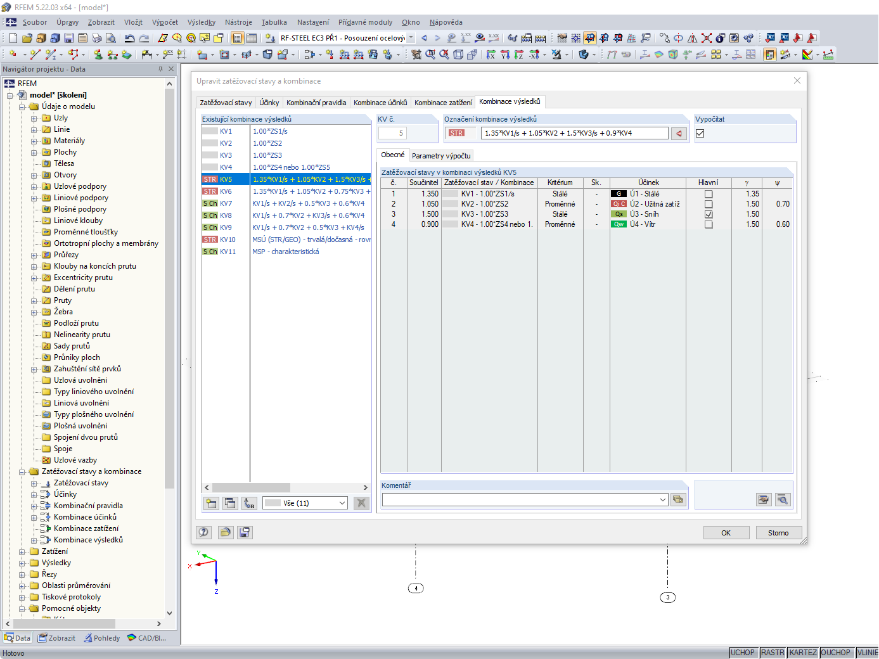Screen dimensions: 879x659
Task: Show view in Y direction
Action: tap(505, 54)
